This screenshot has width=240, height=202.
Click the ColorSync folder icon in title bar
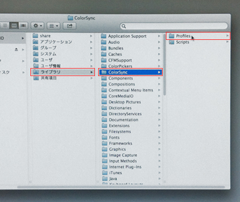tap(70, 18)
